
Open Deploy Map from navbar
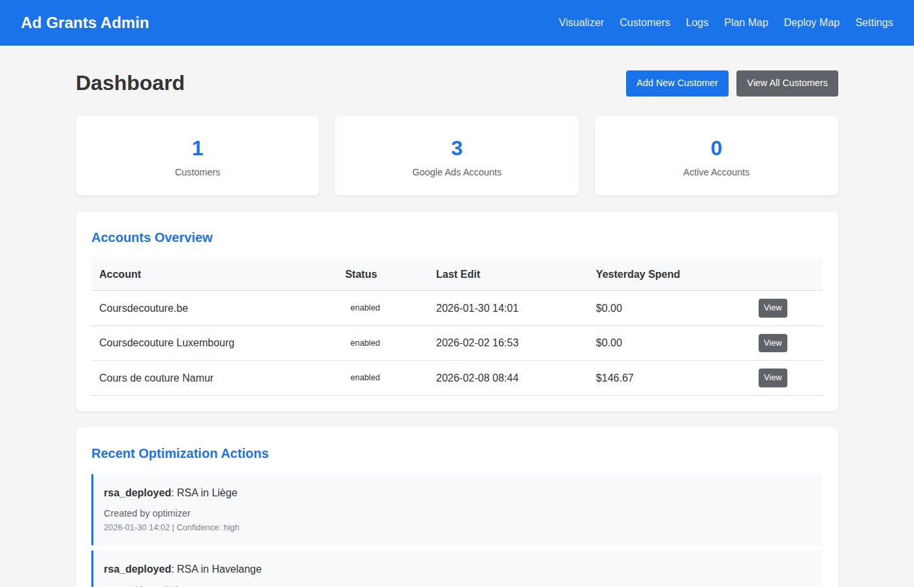(812, 23)
